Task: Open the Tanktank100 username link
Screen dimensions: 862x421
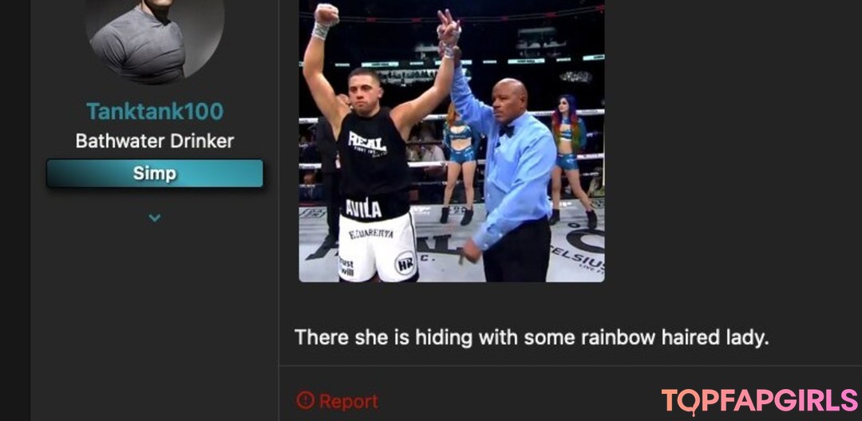Action: click(x=155, y=112)
